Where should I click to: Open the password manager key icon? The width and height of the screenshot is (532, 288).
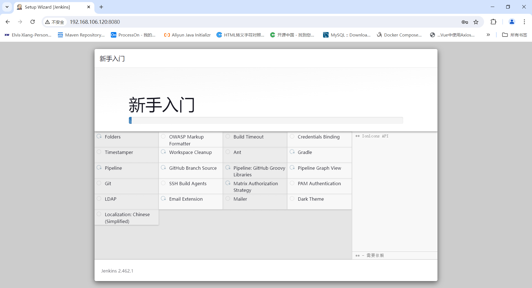[465, 22]
